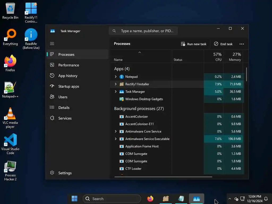The height and width of the screenshot is (204, 272).
Task: Open the Details page
Action: tap(78, 108)
